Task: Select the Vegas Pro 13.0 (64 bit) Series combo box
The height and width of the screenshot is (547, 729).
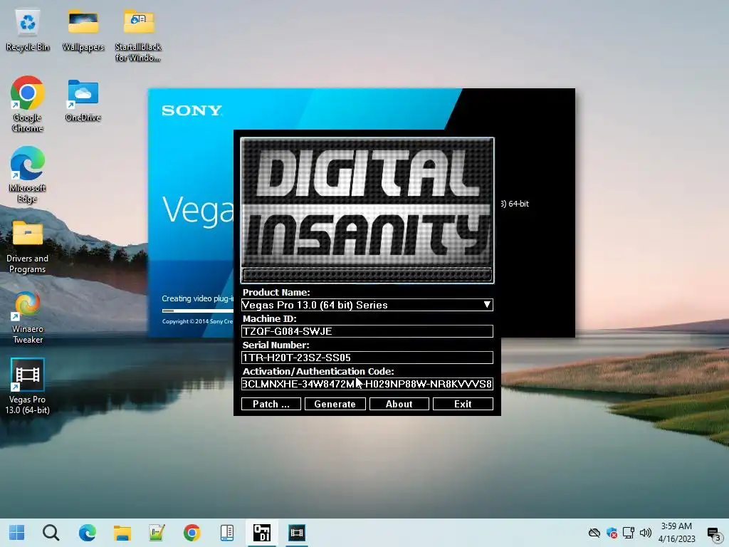Action: pyautogui.click(x=367, y=305)
